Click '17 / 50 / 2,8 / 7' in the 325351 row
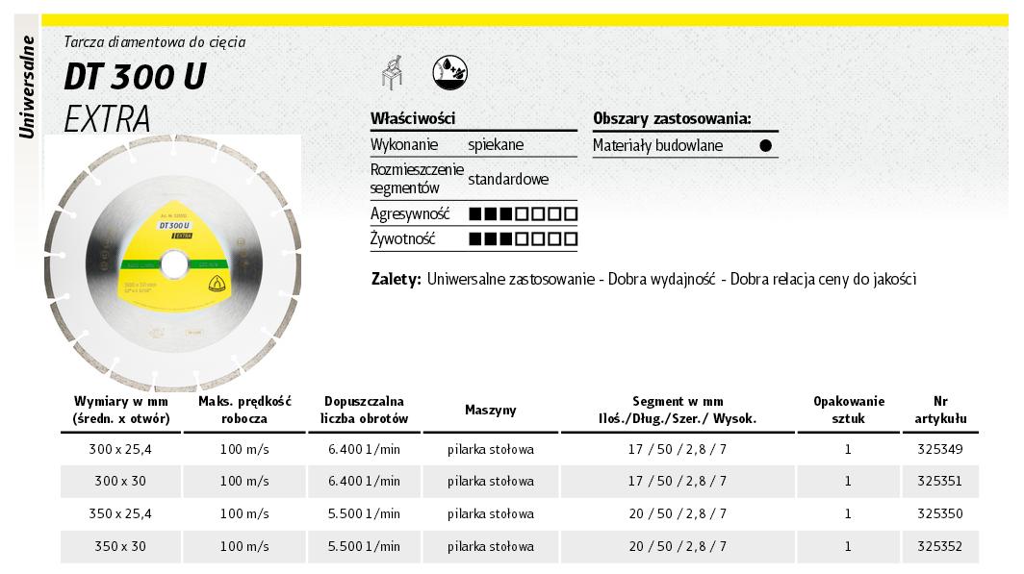The height and width of the screenshot is (574, 1024). tap(678, 482)
